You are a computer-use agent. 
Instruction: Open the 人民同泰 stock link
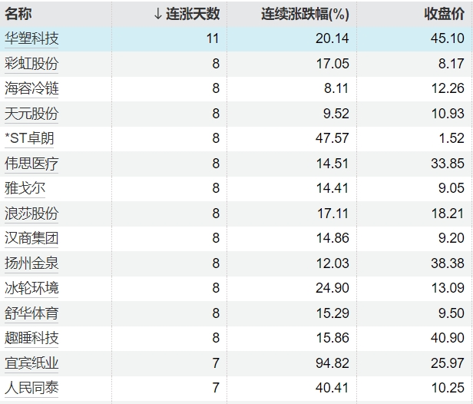(31, 388)
